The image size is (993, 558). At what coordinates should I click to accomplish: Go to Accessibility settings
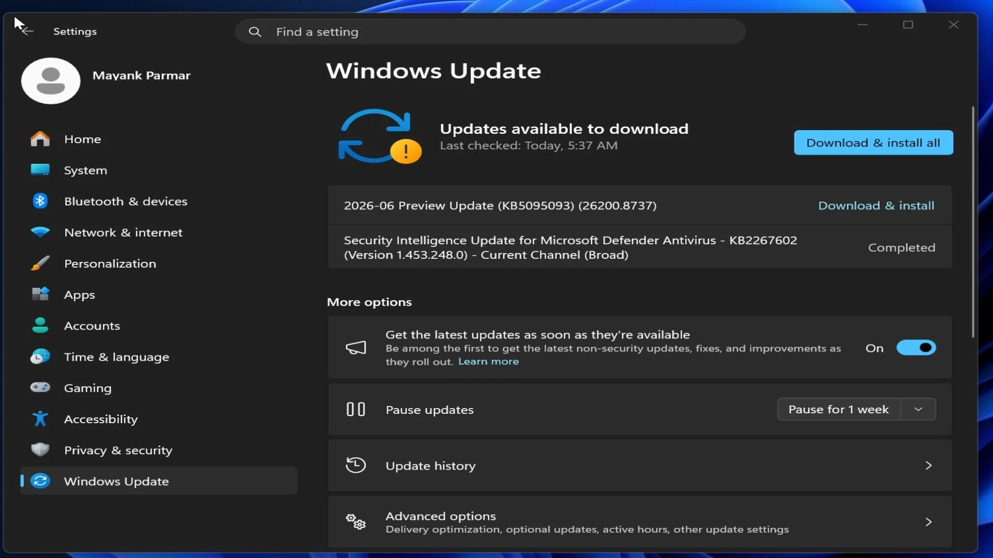pos(158,419)
